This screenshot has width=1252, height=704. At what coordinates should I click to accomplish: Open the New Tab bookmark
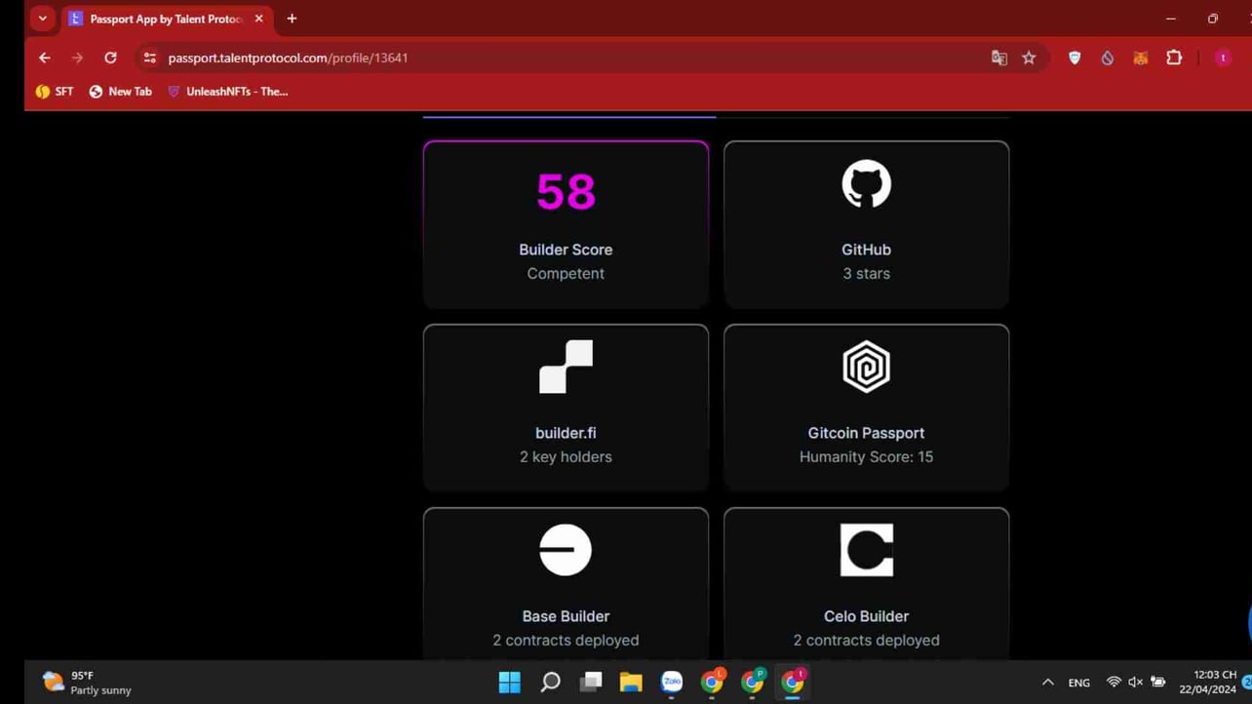(121, 92)
